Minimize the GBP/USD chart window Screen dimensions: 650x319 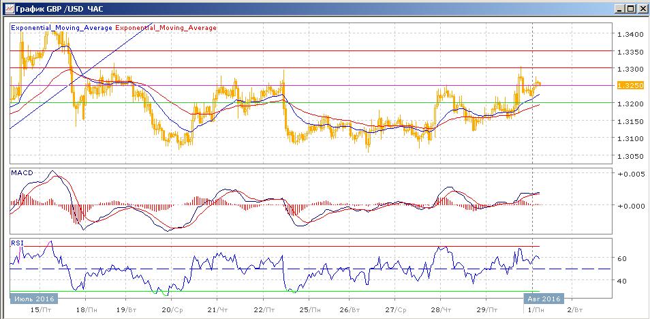point(618,9)
